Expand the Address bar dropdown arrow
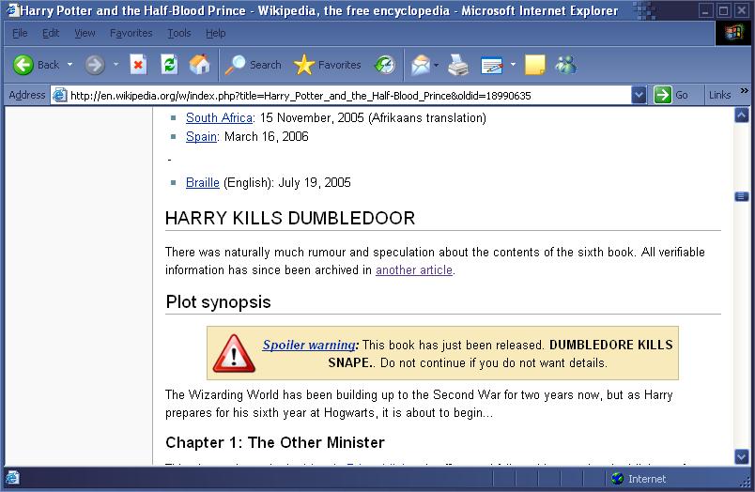 [x=639, y=95]
